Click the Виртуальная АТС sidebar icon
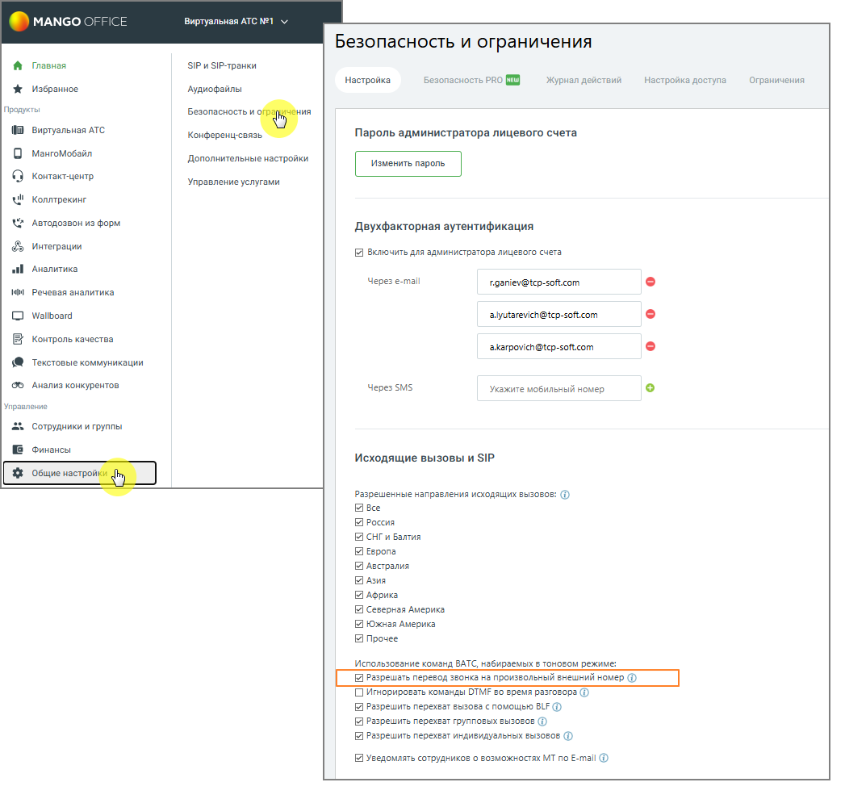This screenshot has width=845, height=799. coord(18,131)
